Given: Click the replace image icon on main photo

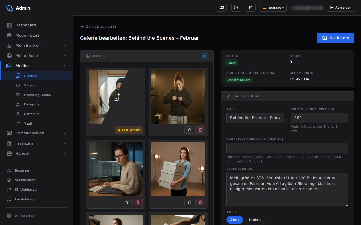Looking at the screenshot, I should tap(117, 97).
